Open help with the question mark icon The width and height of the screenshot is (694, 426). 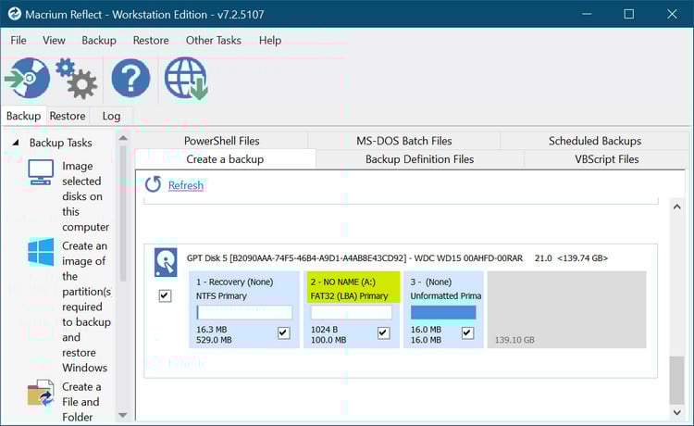[x=130, y=78]
